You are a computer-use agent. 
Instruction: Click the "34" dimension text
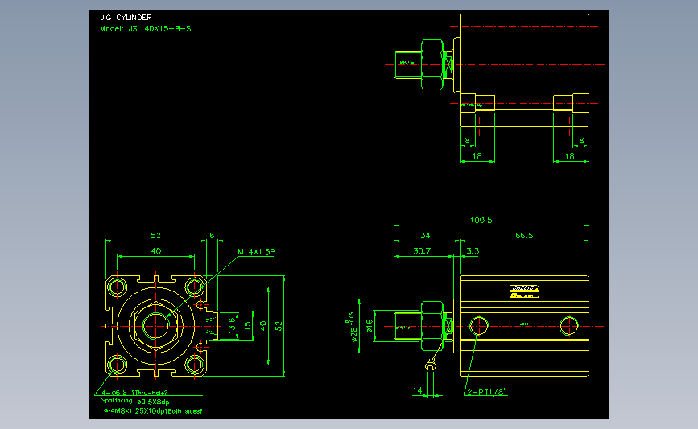[426, 235]
